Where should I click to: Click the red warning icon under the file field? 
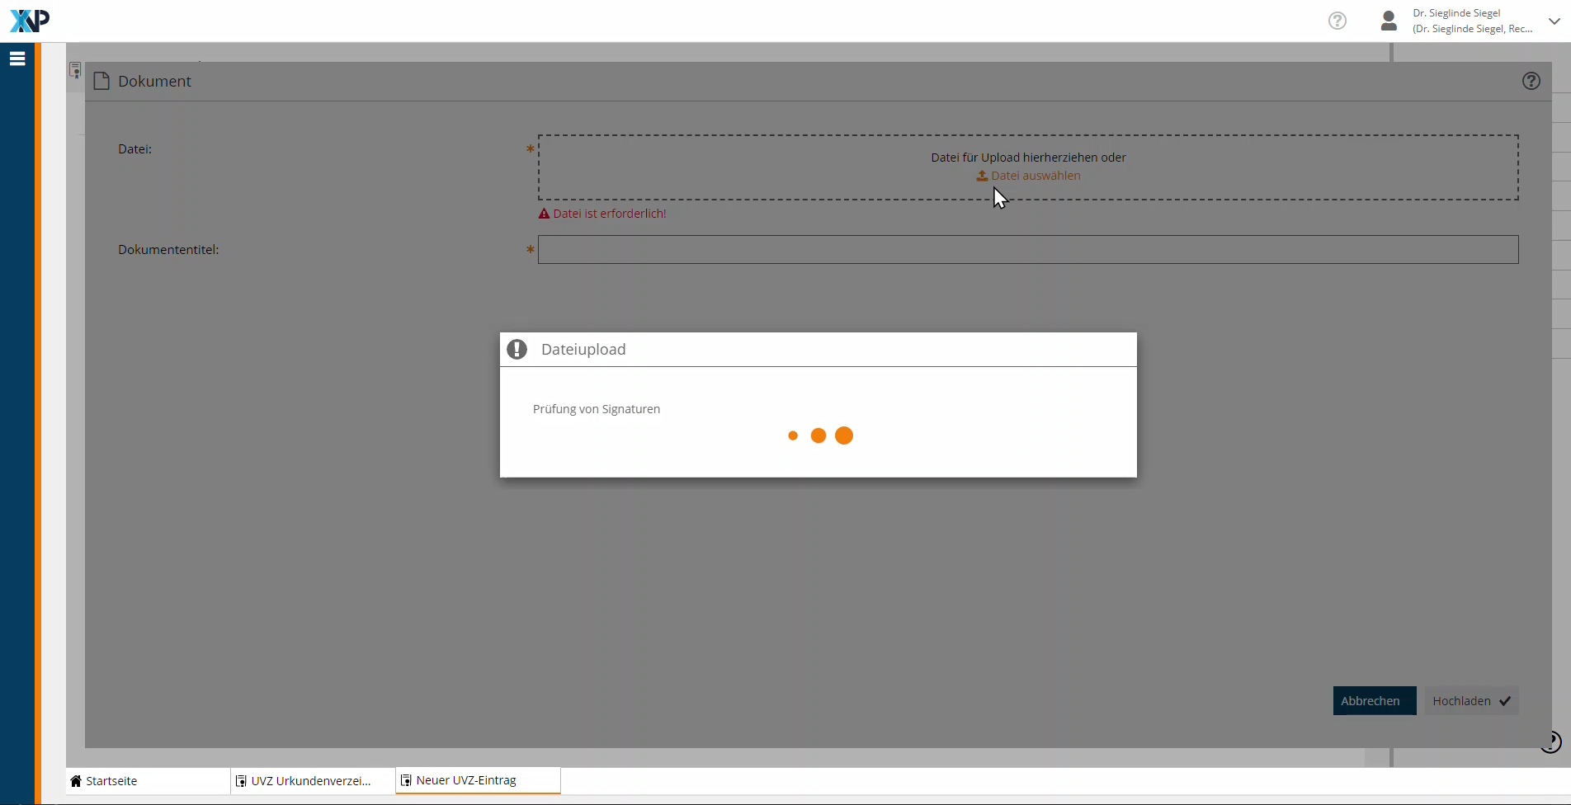pyautogui.click(x=544, y=214)
